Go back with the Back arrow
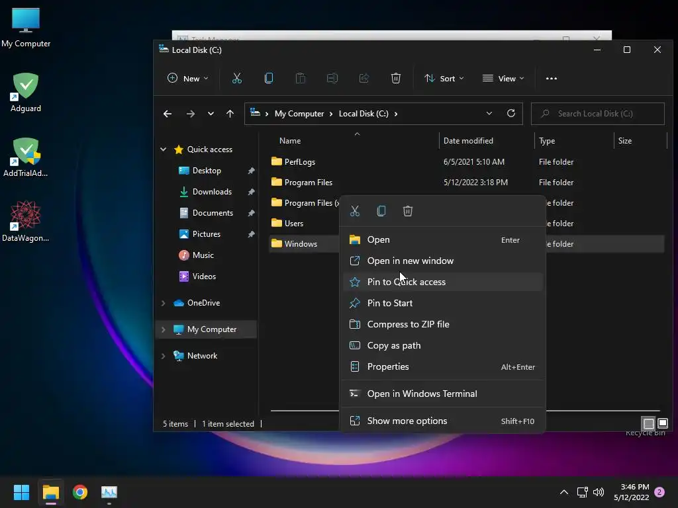 click(x=168, y=114)
